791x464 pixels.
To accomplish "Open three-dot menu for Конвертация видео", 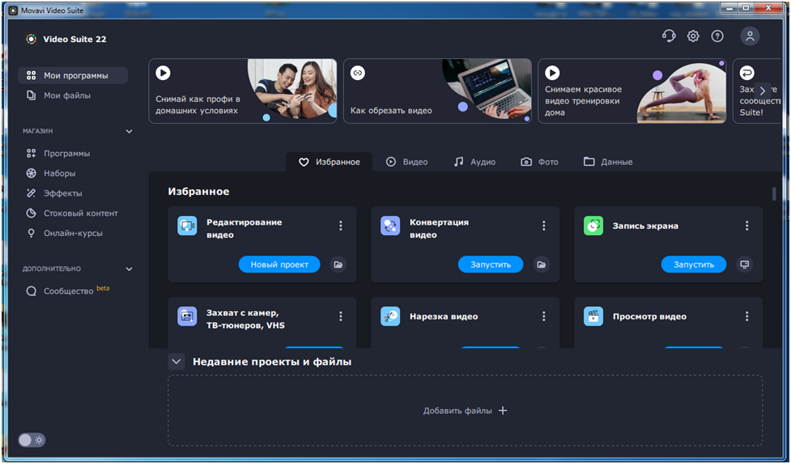I will tap(544, 226).
